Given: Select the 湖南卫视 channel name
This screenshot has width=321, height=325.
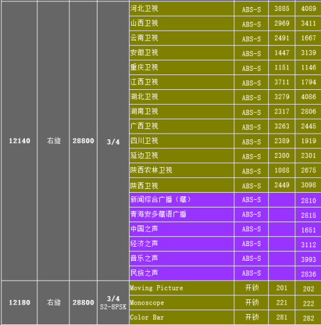Looking at the screenshot, I should [144, 112].
